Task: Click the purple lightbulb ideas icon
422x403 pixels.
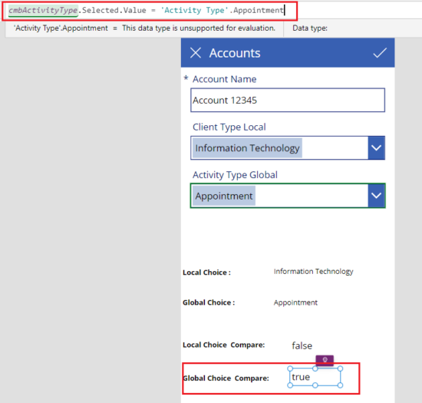Action: point(325,360)
